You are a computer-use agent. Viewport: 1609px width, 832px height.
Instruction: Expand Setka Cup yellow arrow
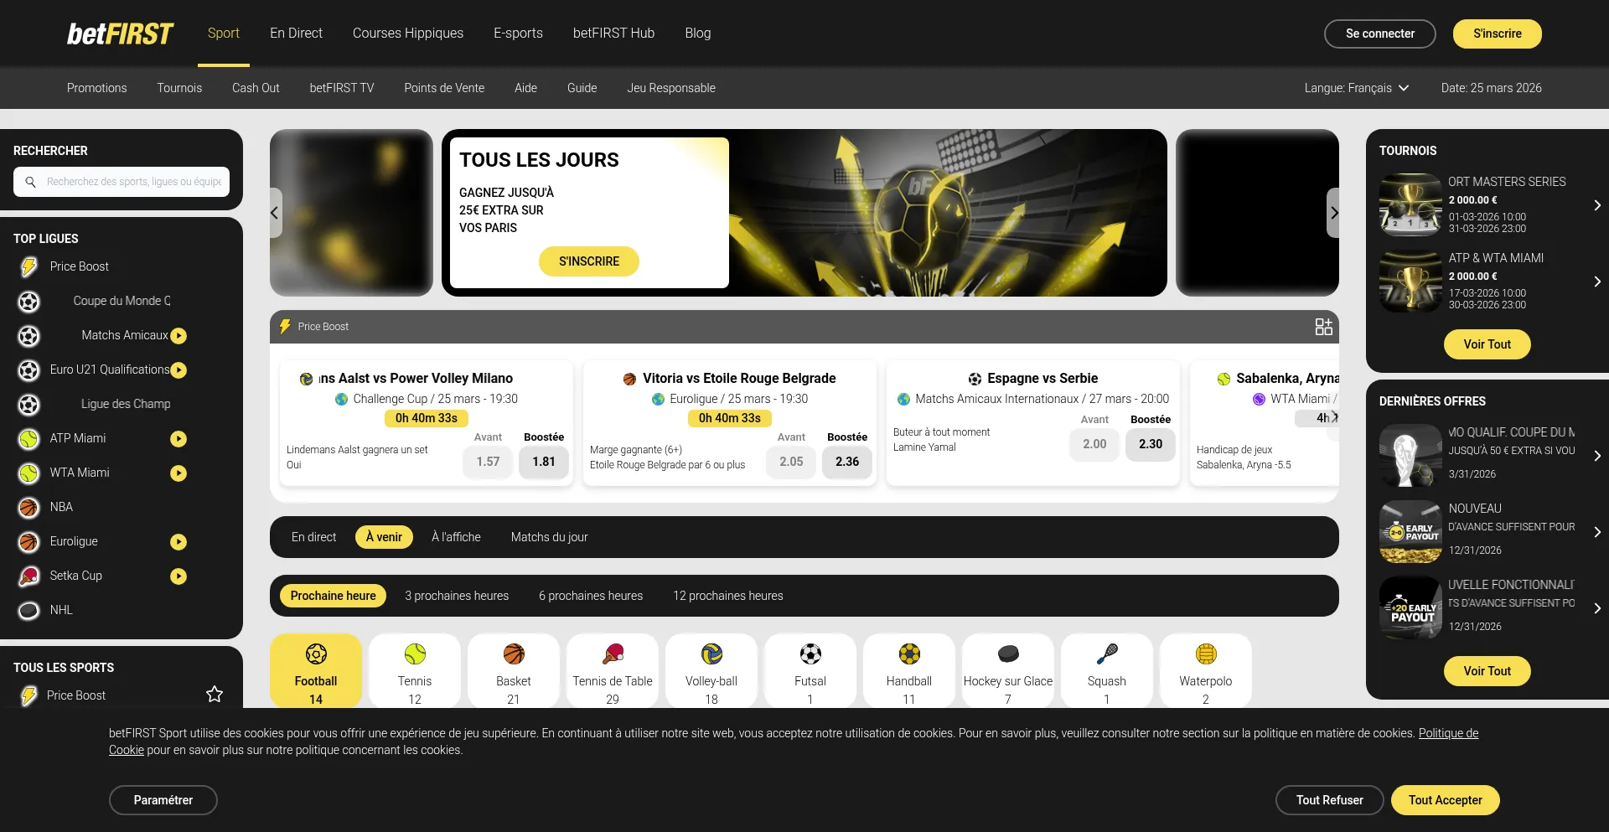click(x=178, y=576)
